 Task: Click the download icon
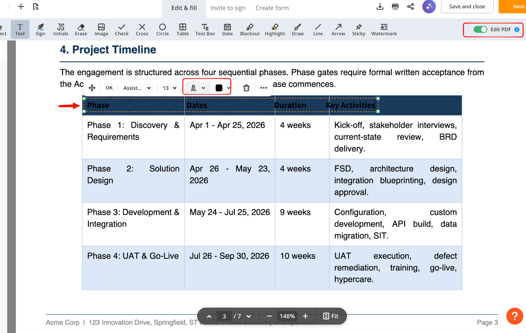[380, 7]
